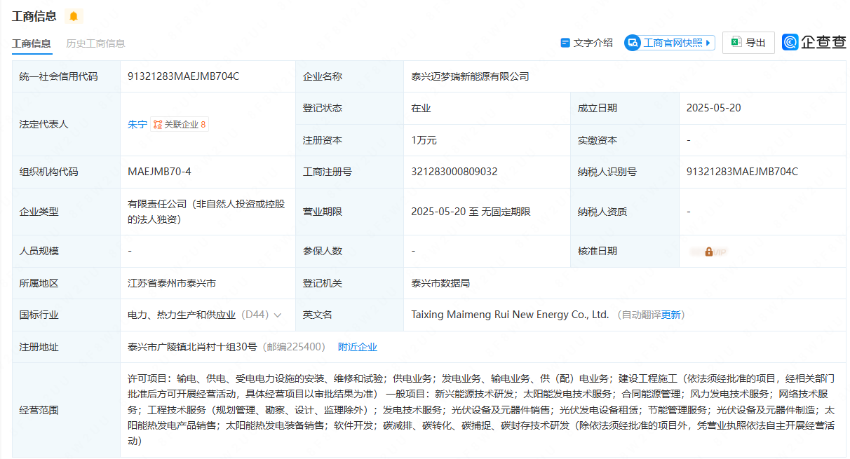Click the 工商注册号 value 321283000809032
The height and width of the screenshot is (459, 850).
(454, 172)
